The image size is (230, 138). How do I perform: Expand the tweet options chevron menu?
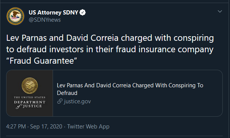pyautogui.click(x=220, y=11)
